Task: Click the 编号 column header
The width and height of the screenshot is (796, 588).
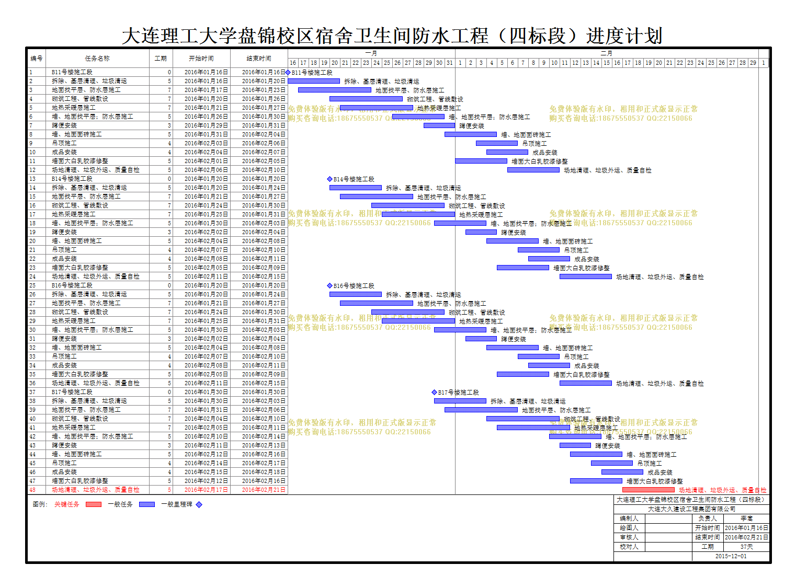Action: click(37, 58)
